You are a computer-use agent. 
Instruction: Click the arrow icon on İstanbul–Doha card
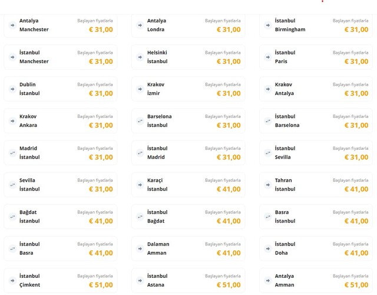[267, 248]
